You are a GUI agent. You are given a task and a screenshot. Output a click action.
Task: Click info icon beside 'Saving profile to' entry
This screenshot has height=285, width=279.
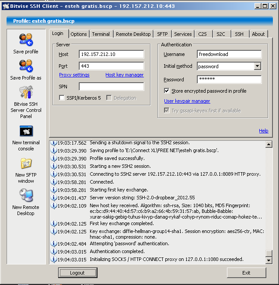(x=54, y=150)
